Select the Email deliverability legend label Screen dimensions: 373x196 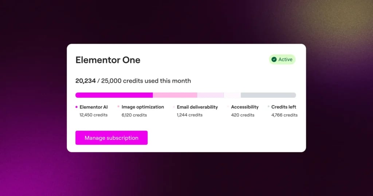pos(197,107)
